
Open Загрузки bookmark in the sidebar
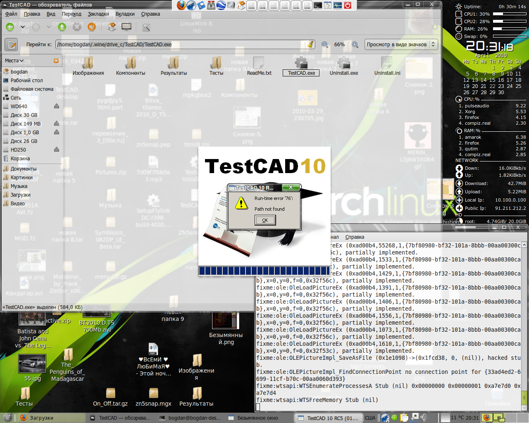point(20,195)
